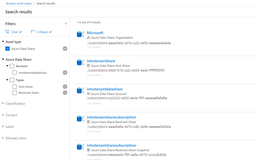The height and width of the screenshot is (167, 259).
Task: Check the Account filter checkbox
Action: click(x=12, y=66)
